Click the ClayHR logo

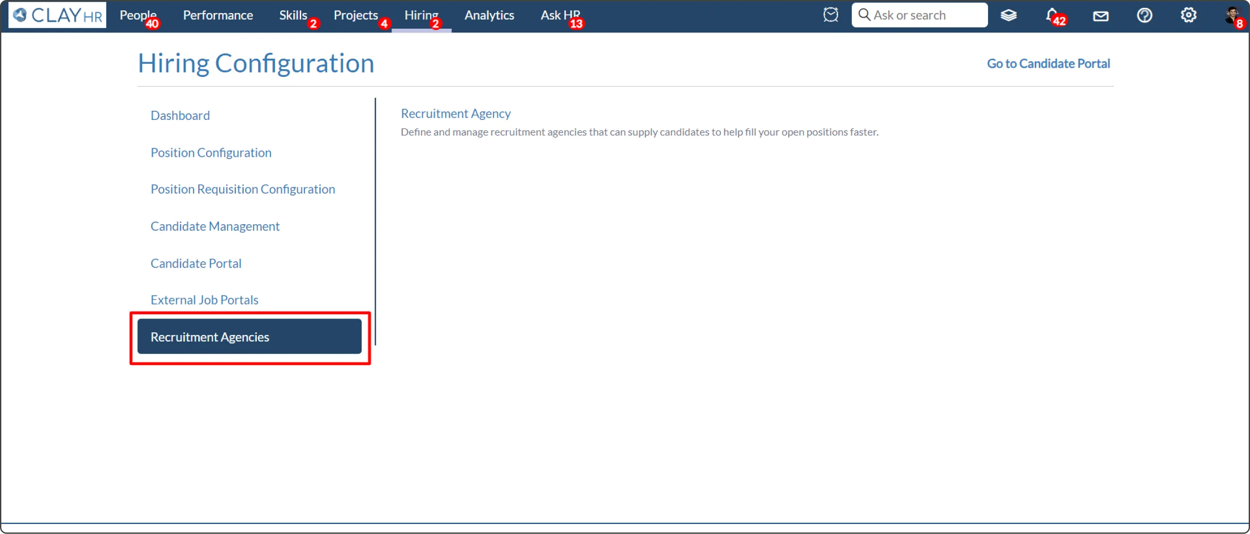point(57,16)
